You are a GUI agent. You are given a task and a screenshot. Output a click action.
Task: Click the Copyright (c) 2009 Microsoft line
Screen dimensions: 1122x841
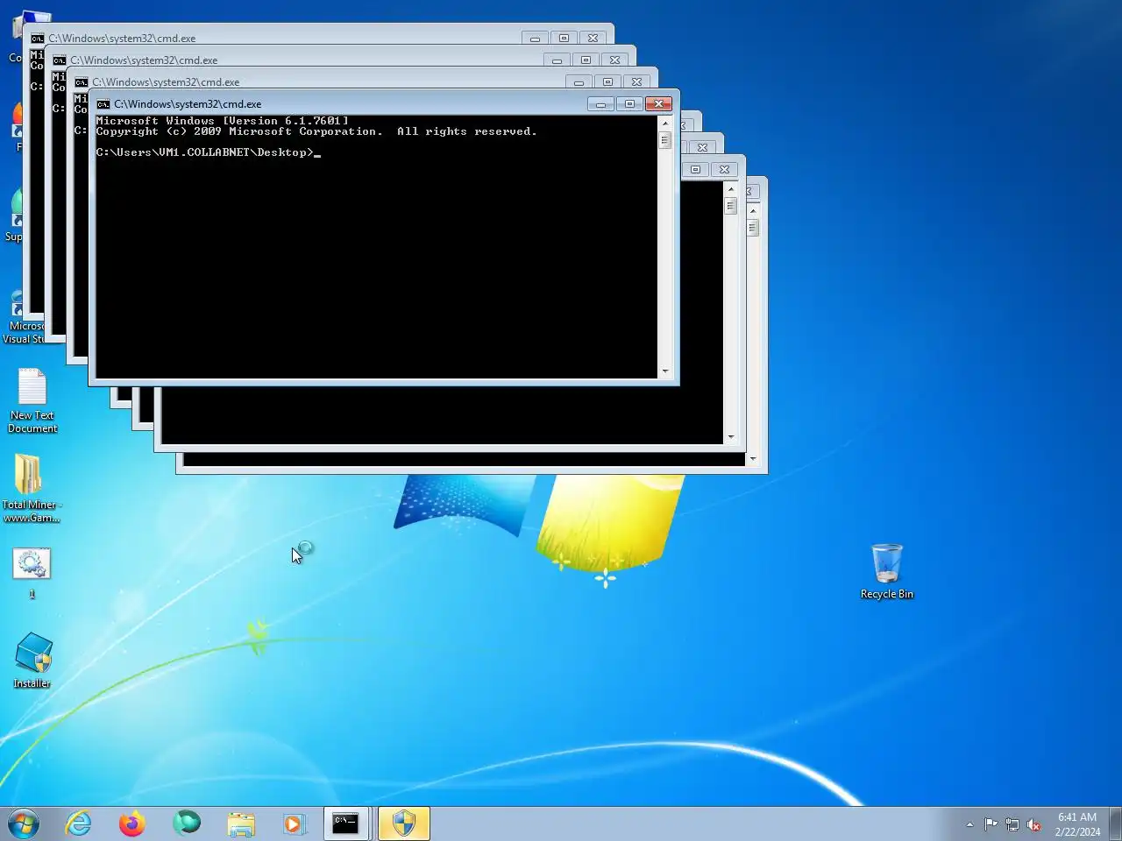coord(316,131)
